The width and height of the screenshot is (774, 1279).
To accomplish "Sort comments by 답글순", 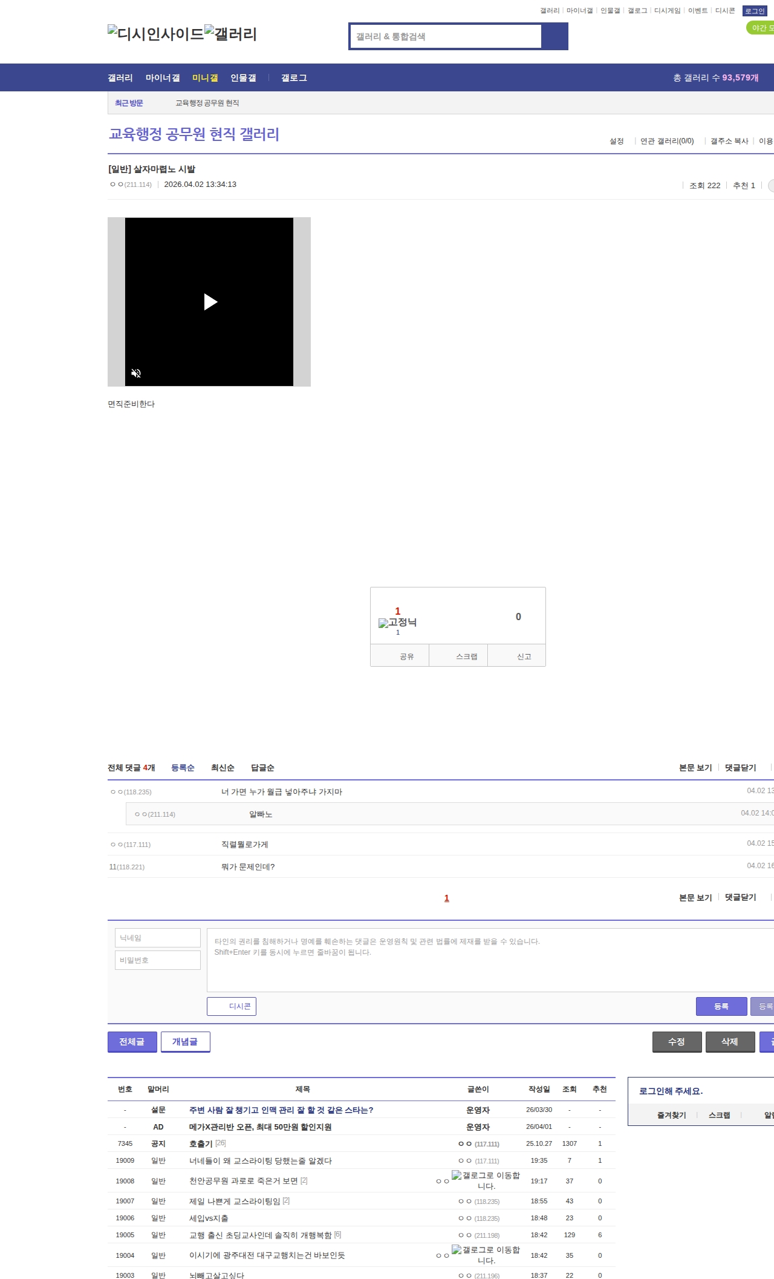I will [x=262, y=768].
